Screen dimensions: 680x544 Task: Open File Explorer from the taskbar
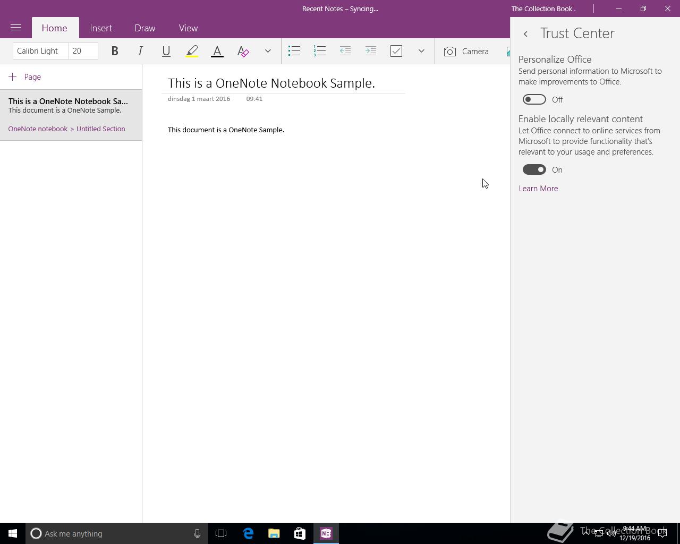click(x=274, y=533)
